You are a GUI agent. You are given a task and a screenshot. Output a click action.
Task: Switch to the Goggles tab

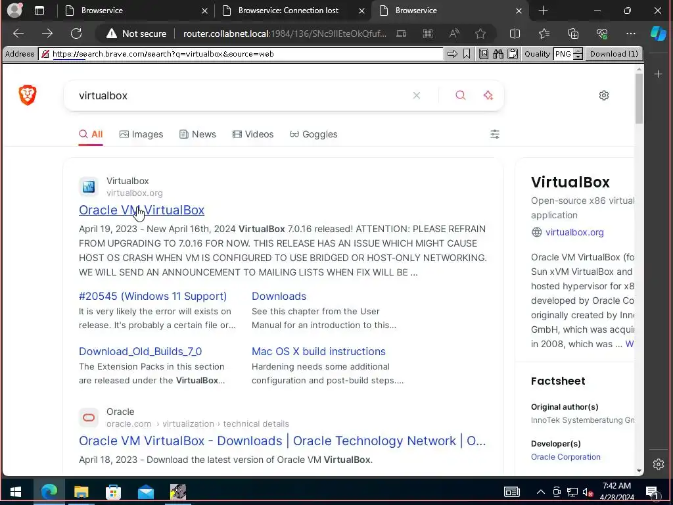click(313, 134)
